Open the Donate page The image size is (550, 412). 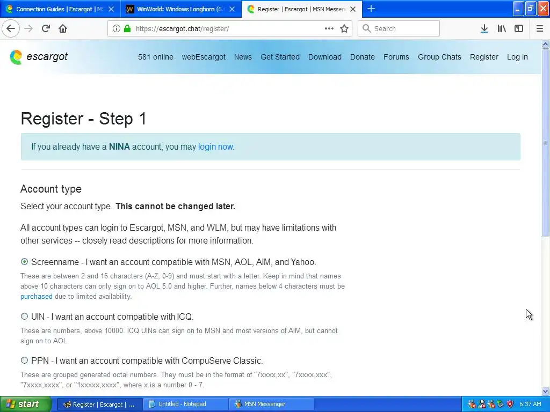[363, 57]
